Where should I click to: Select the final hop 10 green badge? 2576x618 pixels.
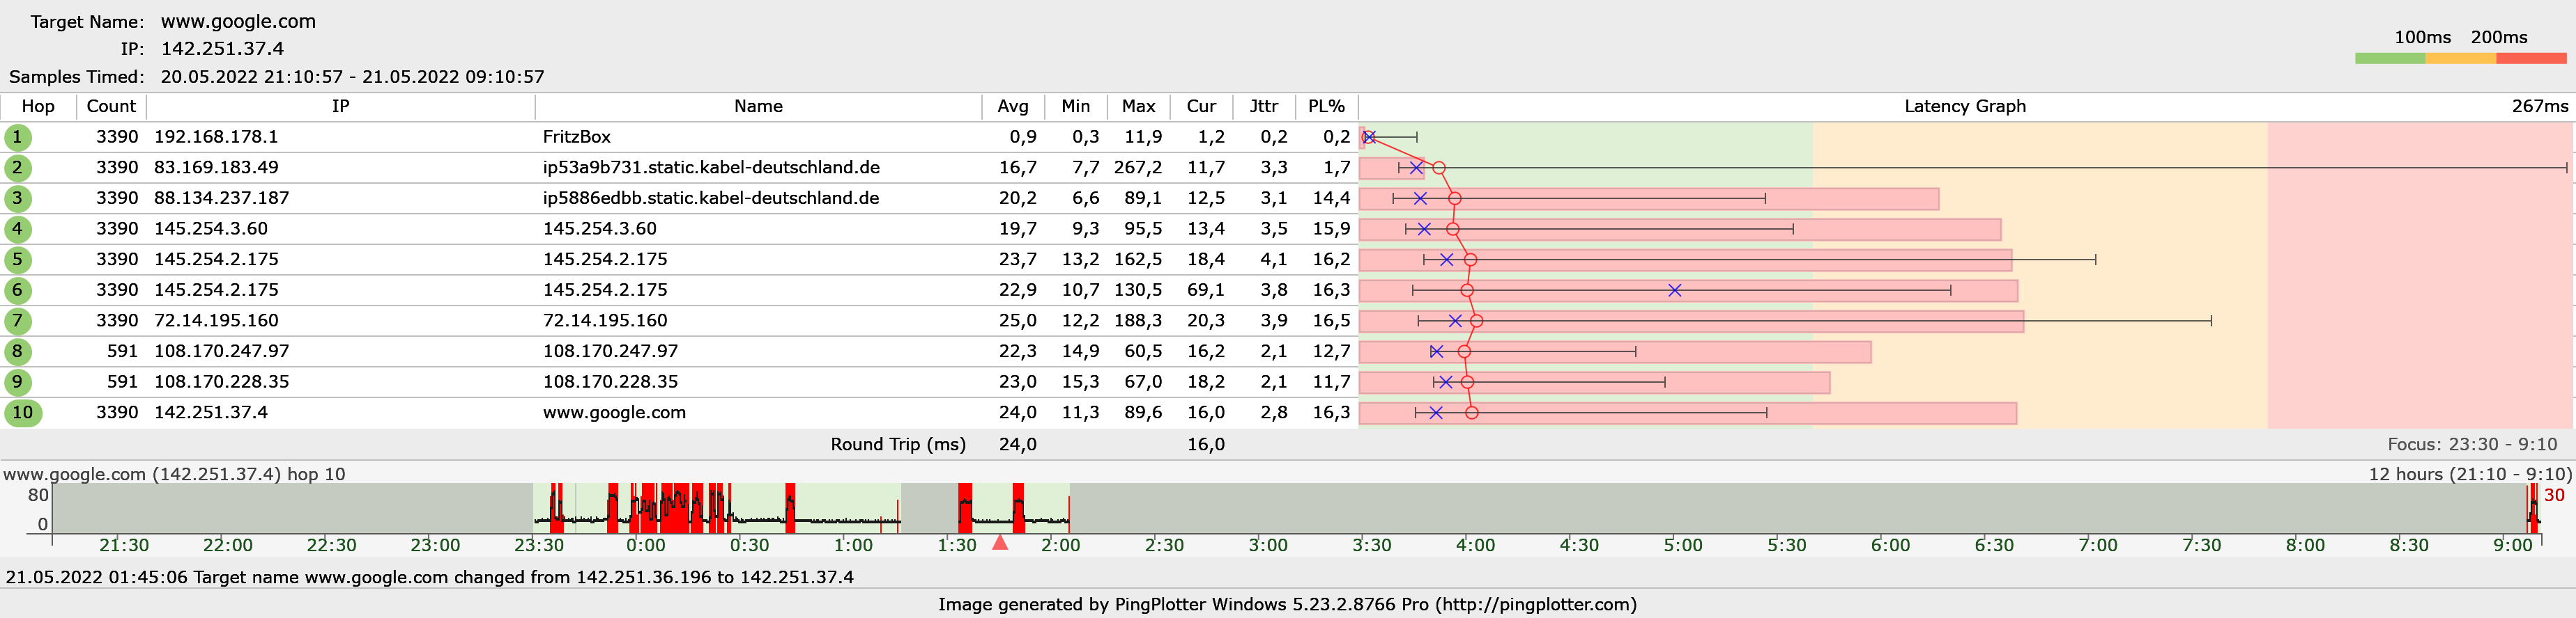[x=22, y=412]
